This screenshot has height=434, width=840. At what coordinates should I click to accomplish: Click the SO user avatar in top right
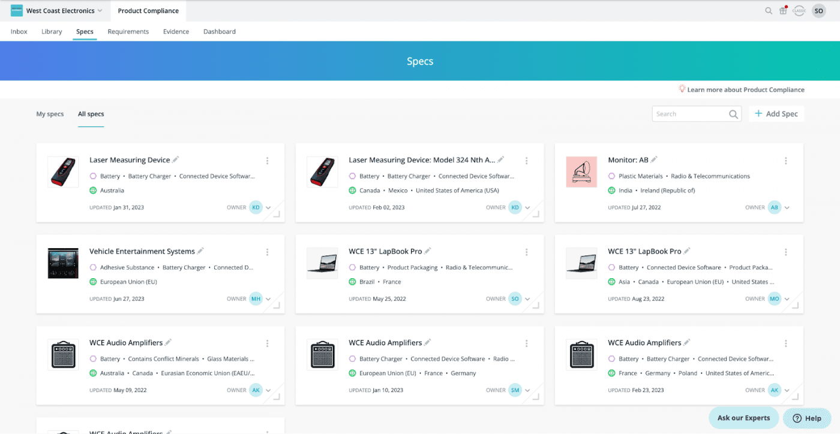coord(818,11)
